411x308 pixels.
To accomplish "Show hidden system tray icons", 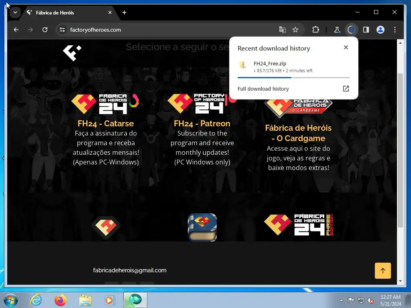I will (341, 300).
